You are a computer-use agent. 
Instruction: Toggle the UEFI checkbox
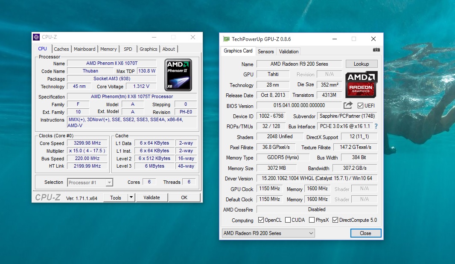click(x=360, y=106)
